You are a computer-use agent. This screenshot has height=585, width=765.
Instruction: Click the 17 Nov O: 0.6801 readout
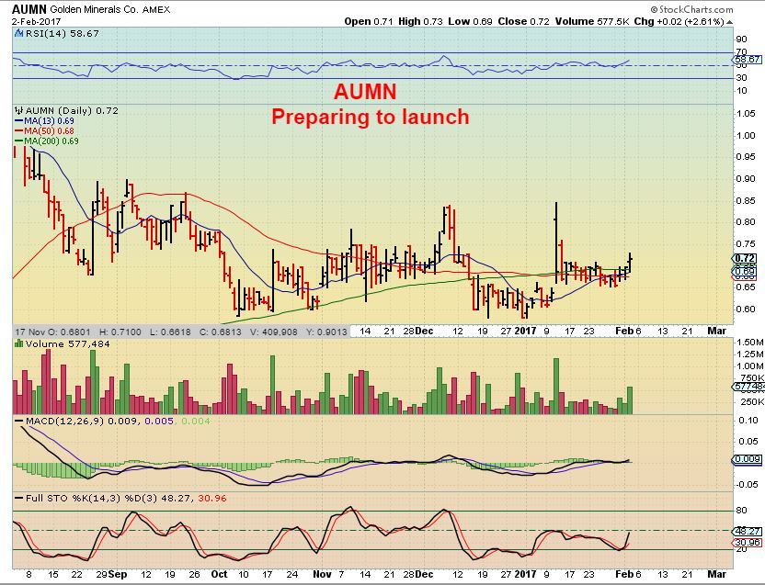(52, 332)
